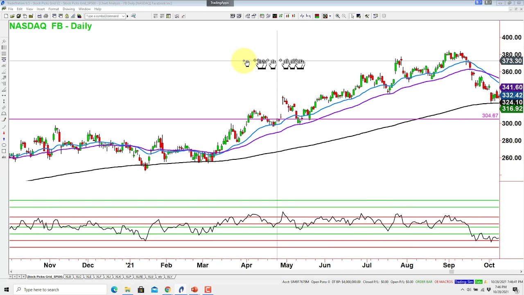Open PowerPoint from the taskbar
The image size is (524, 295).
(x=194, y=290)
